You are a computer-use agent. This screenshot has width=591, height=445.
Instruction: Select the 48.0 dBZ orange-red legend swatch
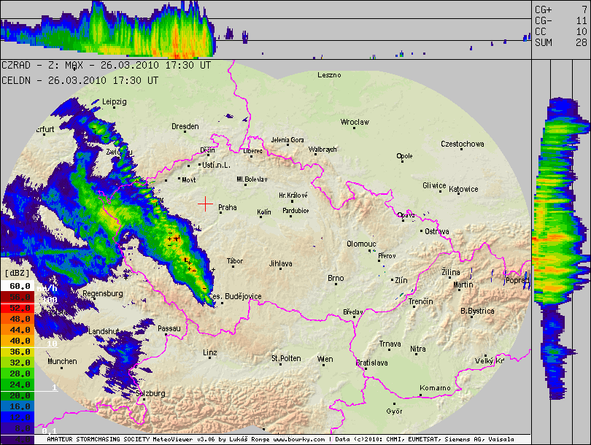pyautogui.click(x=18, y=319)
